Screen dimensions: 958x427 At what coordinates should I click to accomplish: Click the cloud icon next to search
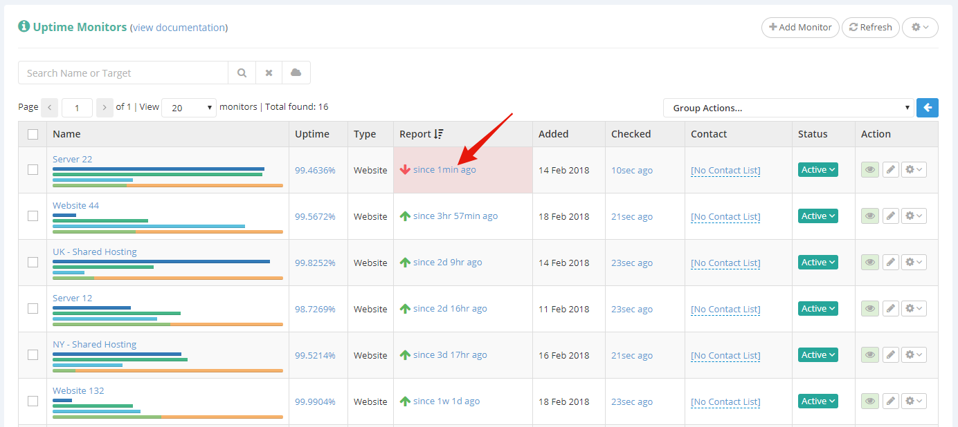point(296,73)
